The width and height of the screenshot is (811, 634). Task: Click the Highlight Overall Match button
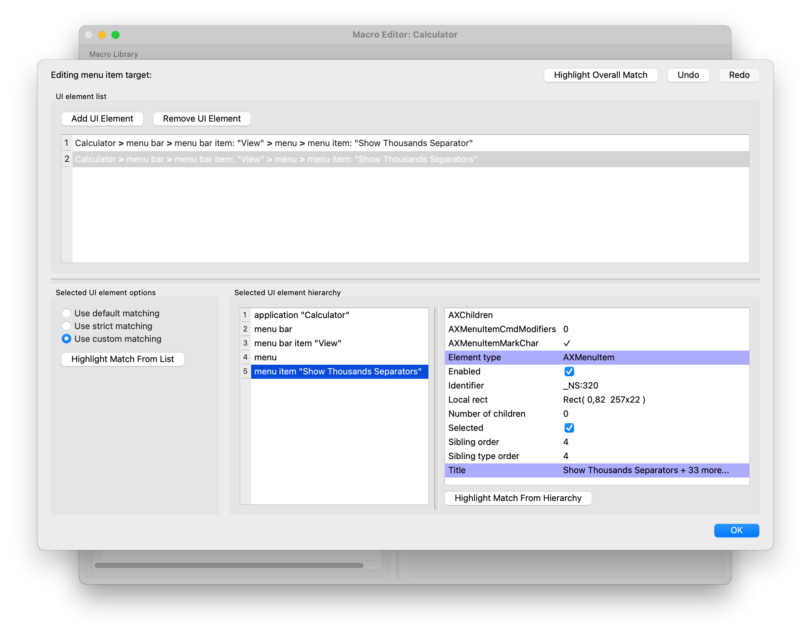point(600,75)
